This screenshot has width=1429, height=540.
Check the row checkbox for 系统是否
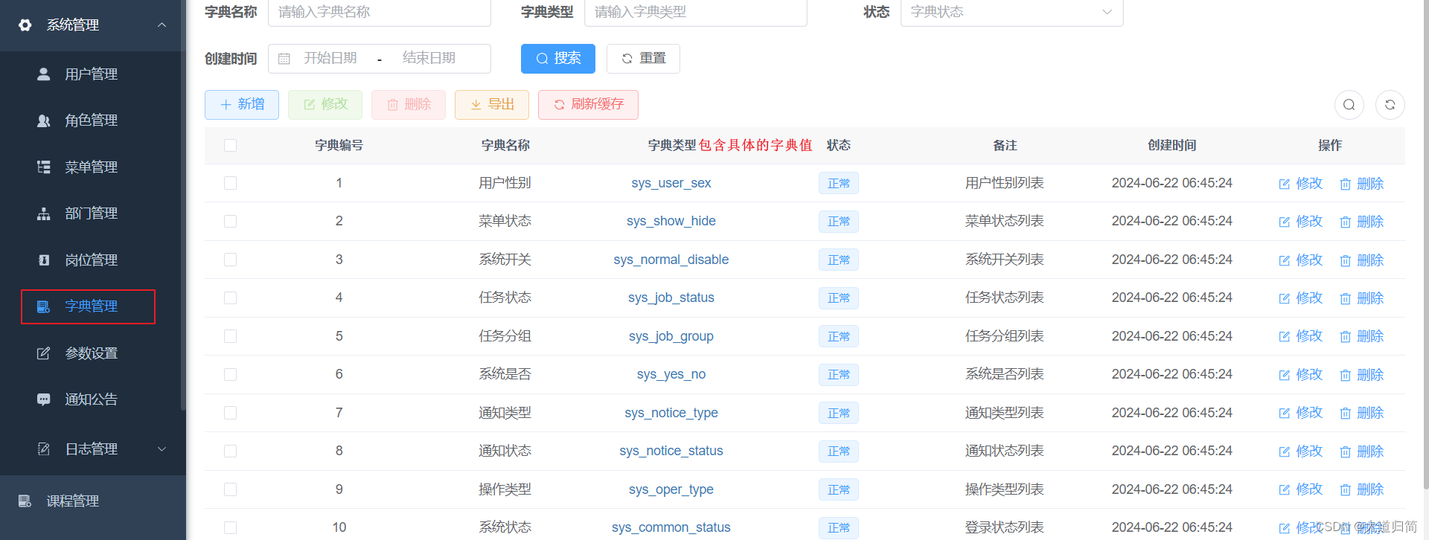[x=230, y=374]
